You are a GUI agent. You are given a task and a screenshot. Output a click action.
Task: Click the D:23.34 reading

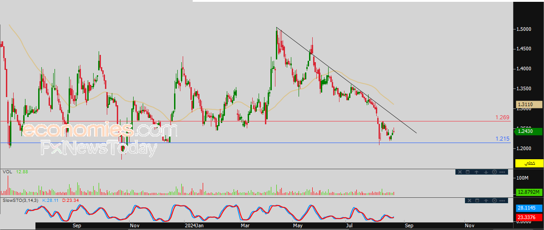[70, 200]
